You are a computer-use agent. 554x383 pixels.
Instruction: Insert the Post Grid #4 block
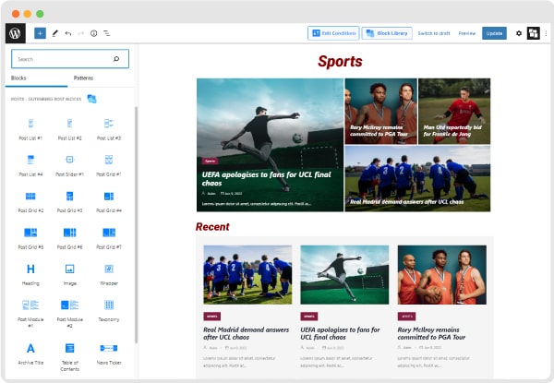coord(108,200)
